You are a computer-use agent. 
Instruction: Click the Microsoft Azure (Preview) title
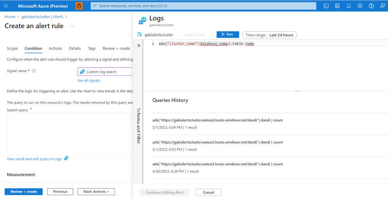click(x=43, y=6)
